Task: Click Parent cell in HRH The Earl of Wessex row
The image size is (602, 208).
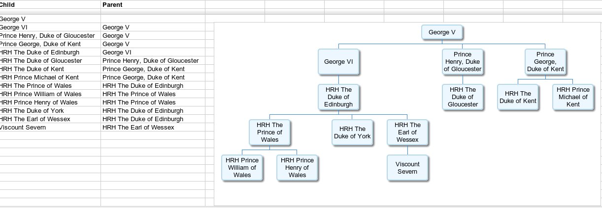Action: (153, 119)
